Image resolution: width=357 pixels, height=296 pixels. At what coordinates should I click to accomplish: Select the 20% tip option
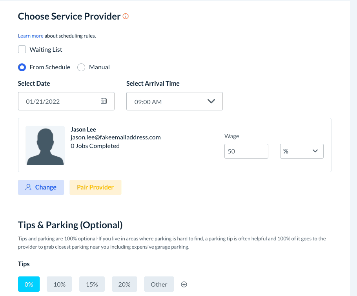point(124,285)
